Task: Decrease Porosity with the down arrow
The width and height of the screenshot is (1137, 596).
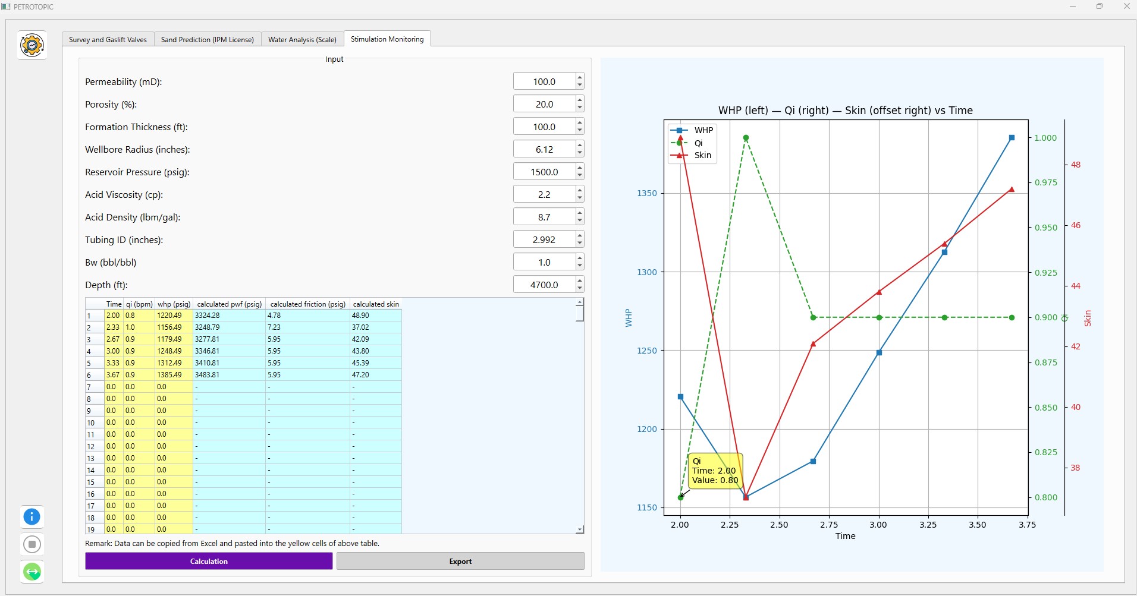Action: [580, 108]
